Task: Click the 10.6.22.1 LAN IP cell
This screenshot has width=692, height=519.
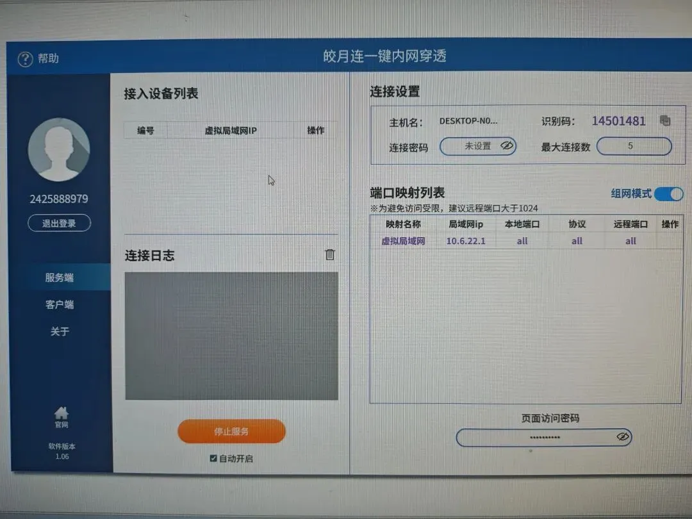Action: click(x=466, y=241)
